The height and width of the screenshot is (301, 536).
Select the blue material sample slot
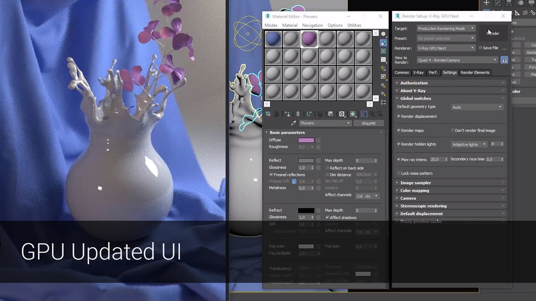273,39
